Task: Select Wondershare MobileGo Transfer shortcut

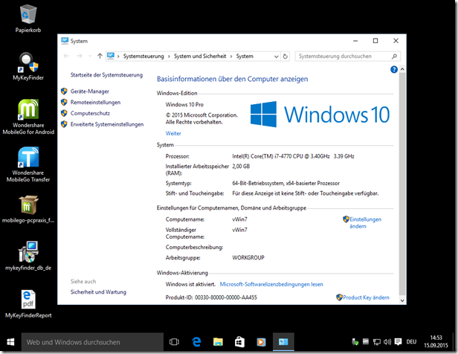Action: click(28, 164)
